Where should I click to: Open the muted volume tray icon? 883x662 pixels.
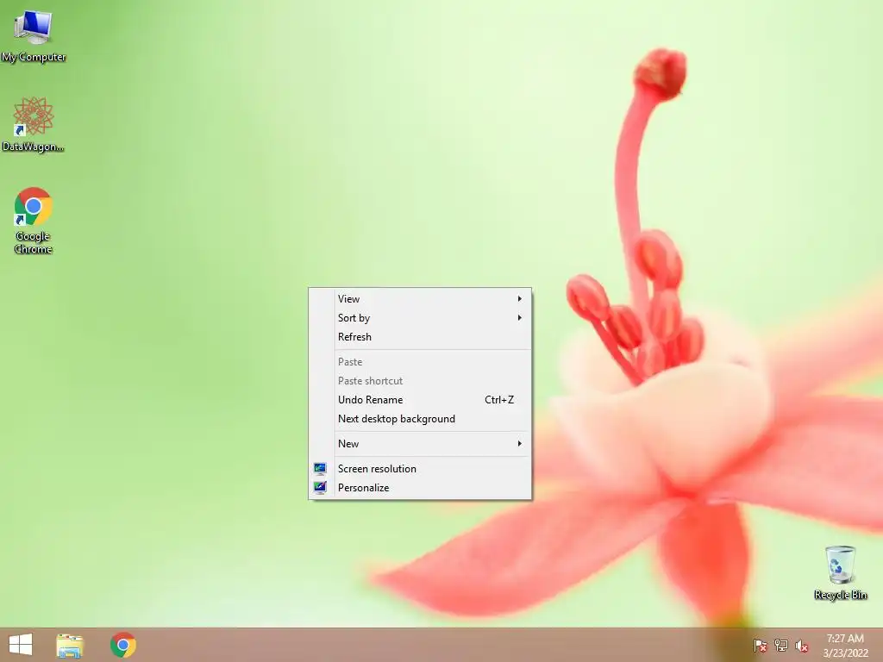[x=802, y=646]
